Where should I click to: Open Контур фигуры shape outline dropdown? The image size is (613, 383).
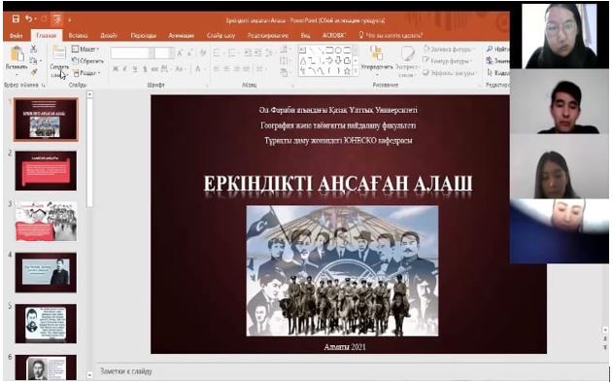point(447,61)
